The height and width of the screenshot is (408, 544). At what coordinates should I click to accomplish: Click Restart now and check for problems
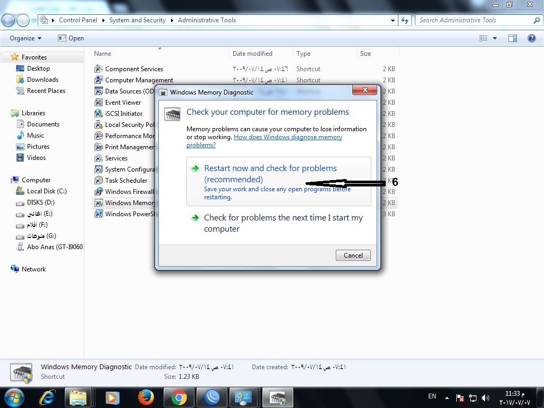click(278, 182)
